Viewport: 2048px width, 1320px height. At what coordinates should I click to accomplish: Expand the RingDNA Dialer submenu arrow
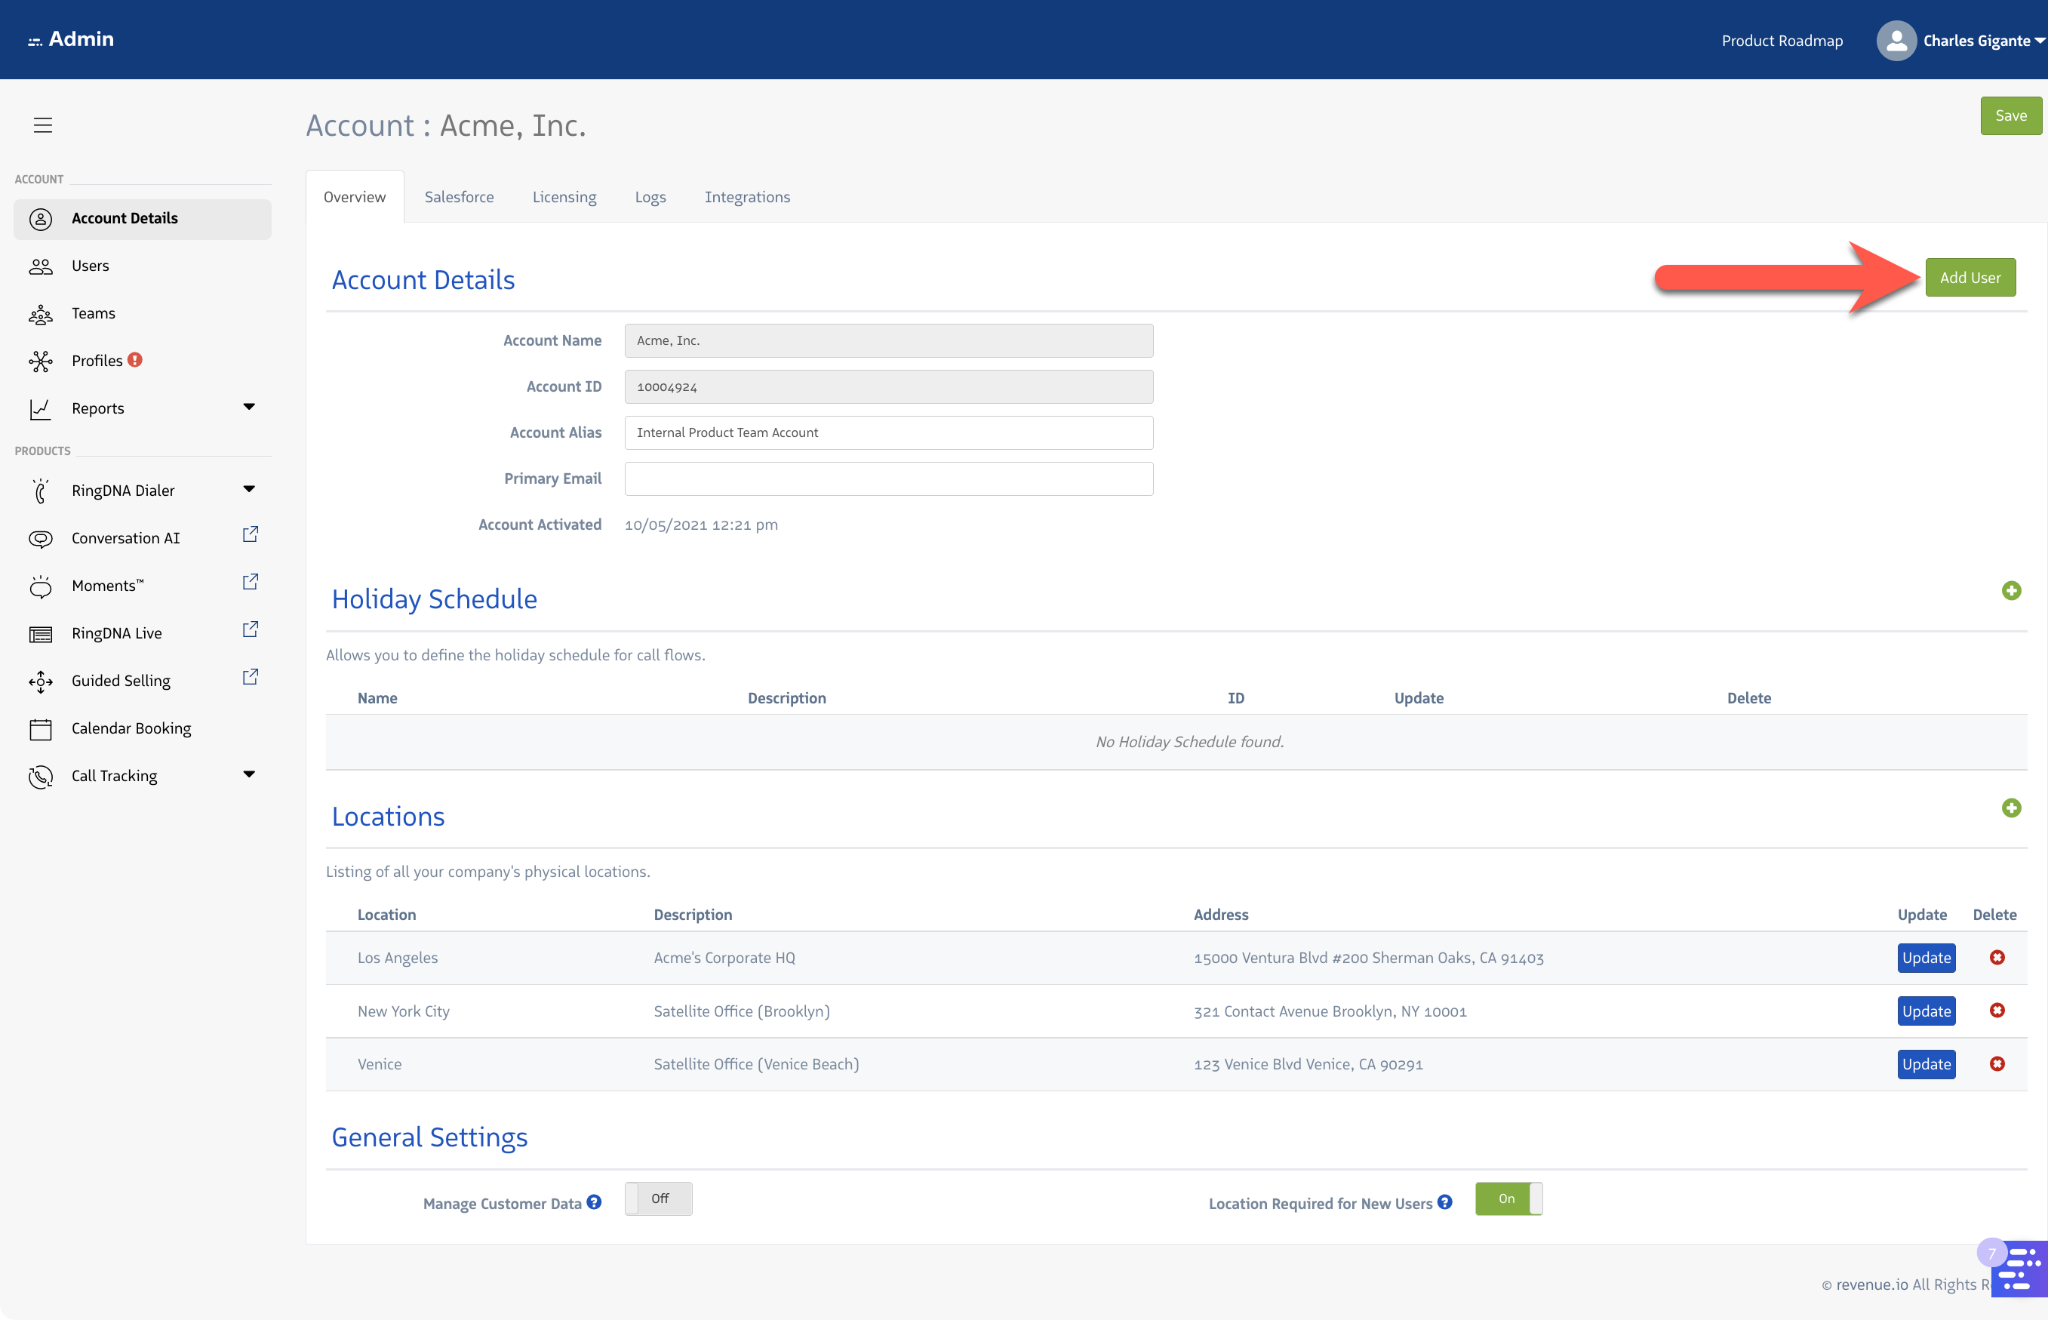tap(249, 489)
